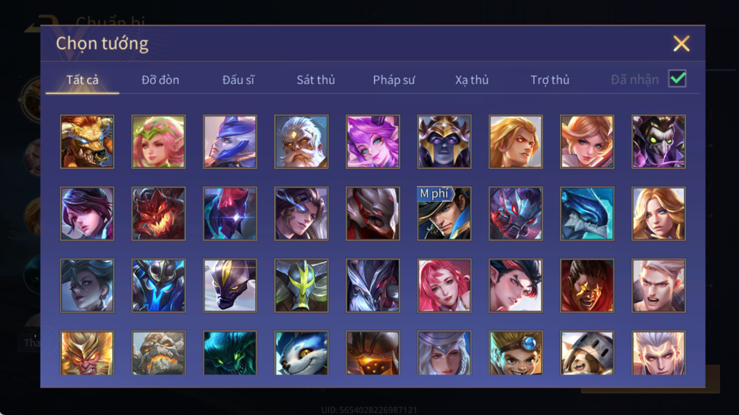The width and height of the screenshot is (739, 415).
Task: Close the 'Chọn tướng' dialog
Action: [x=681, y=43]
